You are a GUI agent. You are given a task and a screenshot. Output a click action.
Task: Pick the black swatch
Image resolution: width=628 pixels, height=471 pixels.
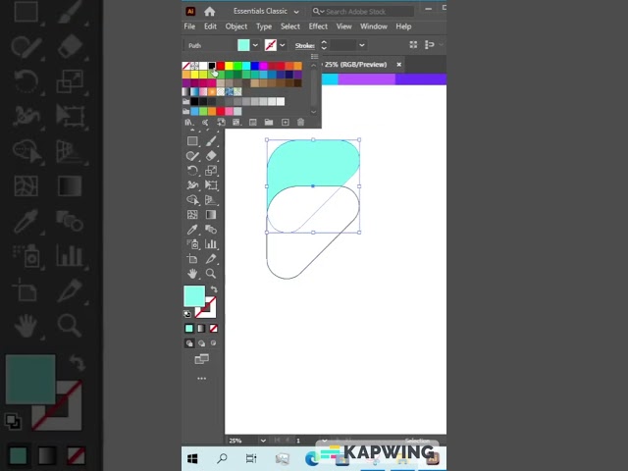212,66
